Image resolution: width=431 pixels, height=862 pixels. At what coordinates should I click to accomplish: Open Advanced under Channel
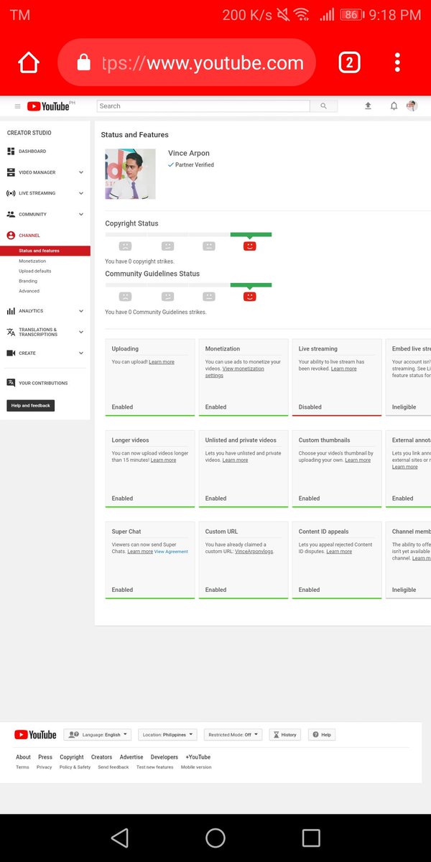(x=29, y=291)
